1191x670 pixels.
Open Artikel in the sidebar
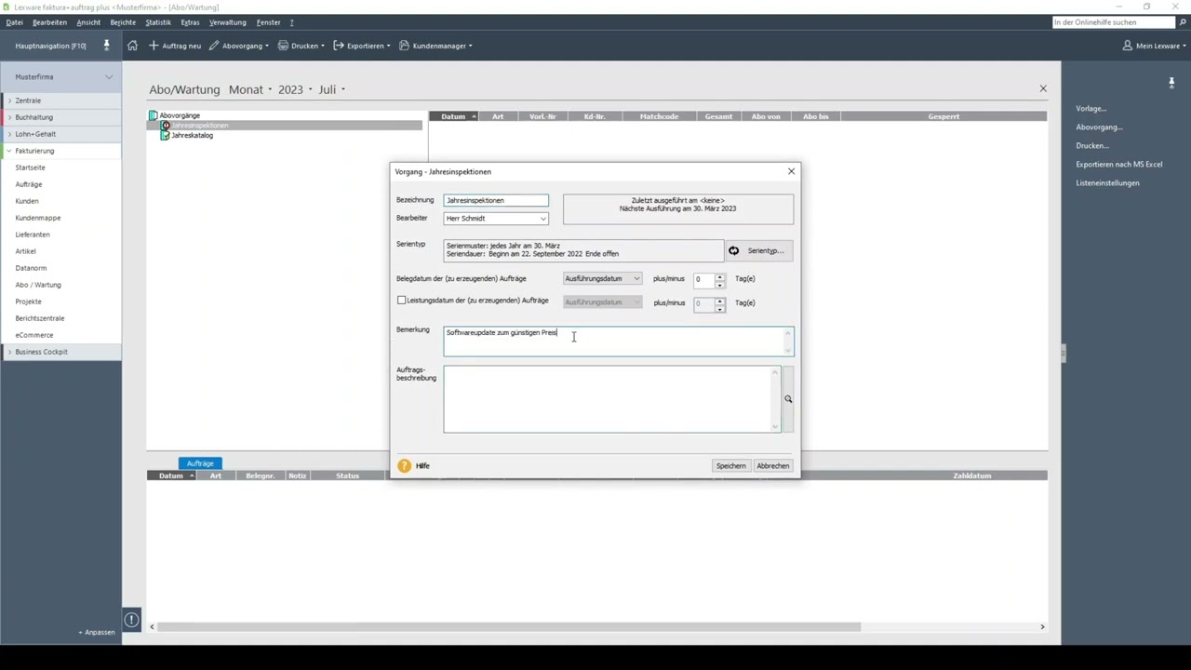click(x=25, y=251)
